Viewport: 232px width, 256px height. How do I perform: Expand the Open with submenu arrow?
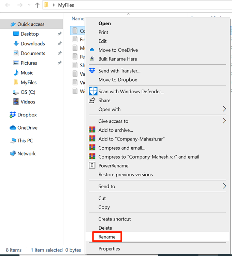point(224,109)
